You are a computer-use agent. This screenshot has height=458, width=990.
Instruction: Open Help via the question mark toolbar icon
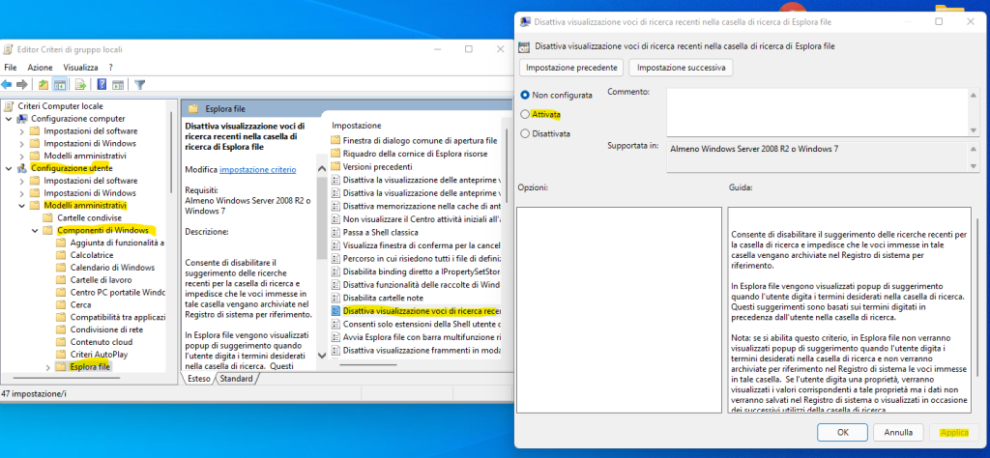100,85
